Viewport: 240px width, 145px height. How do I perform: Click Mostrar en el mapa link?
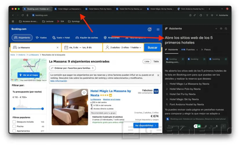point(111,100)
